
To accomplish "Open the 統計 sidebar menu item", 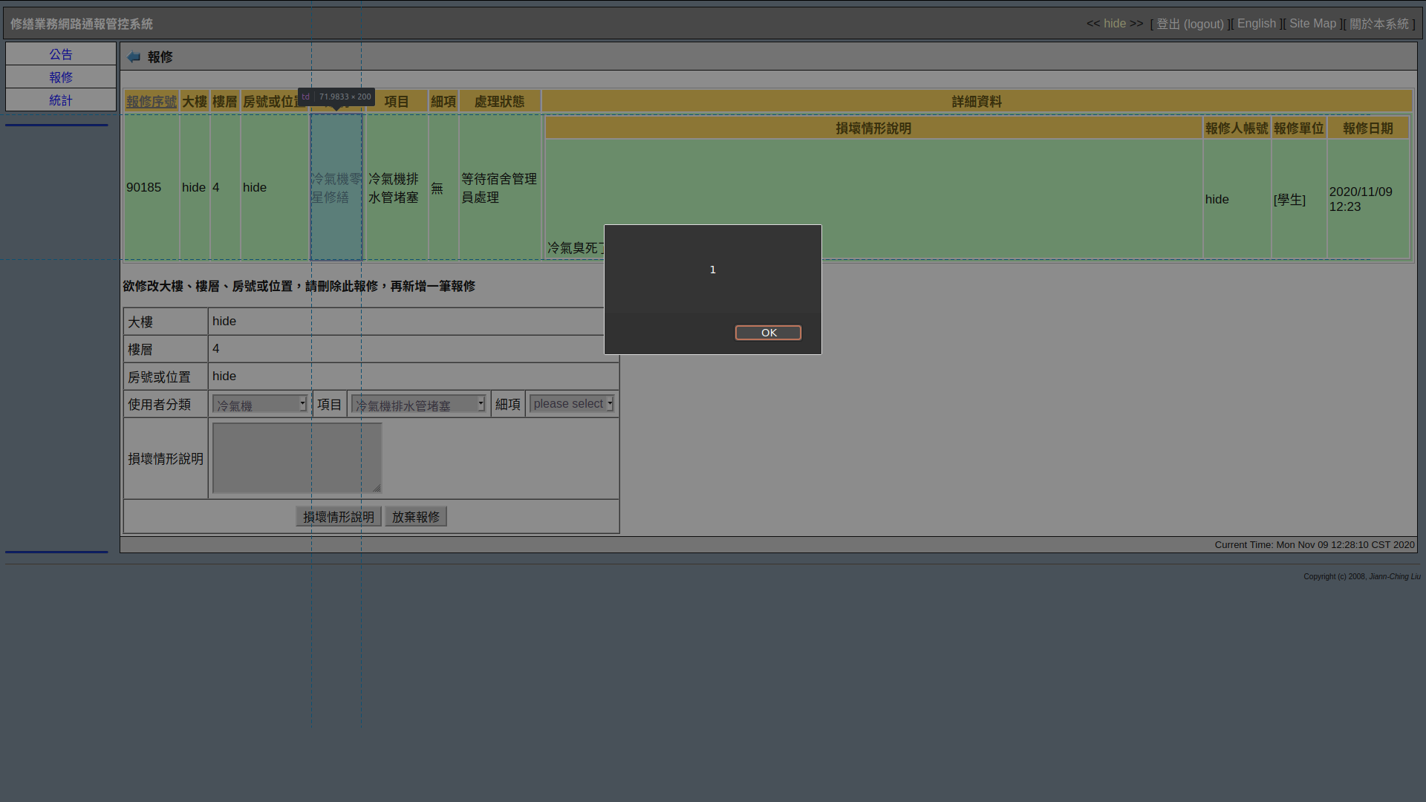I will tap(61, 100).
